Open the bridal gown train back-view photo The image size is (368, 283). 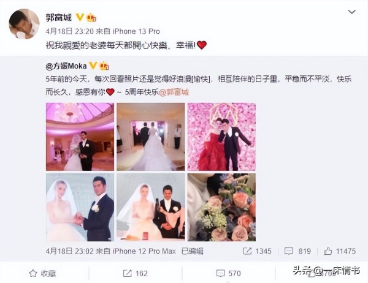pos(151,137)
